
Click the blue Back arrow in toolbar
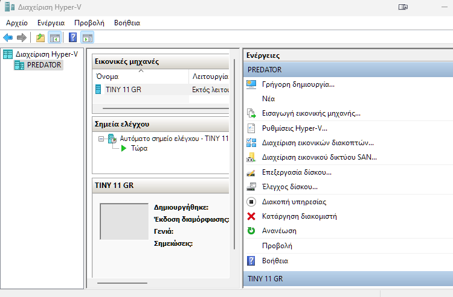point(8,37)
